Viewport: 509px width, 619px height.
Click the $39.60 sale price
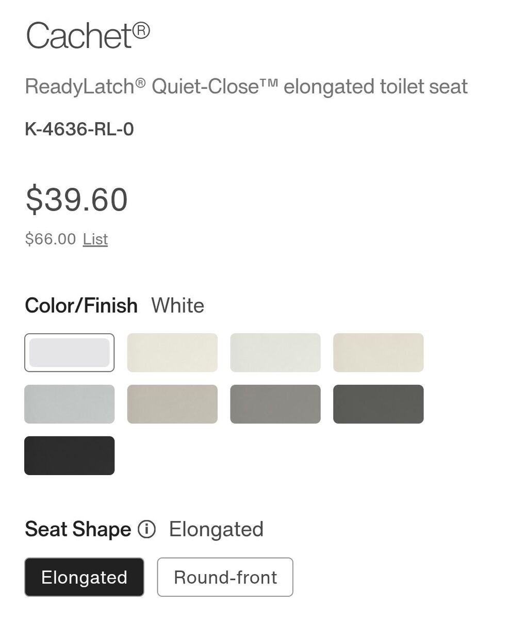coord(76,200)
